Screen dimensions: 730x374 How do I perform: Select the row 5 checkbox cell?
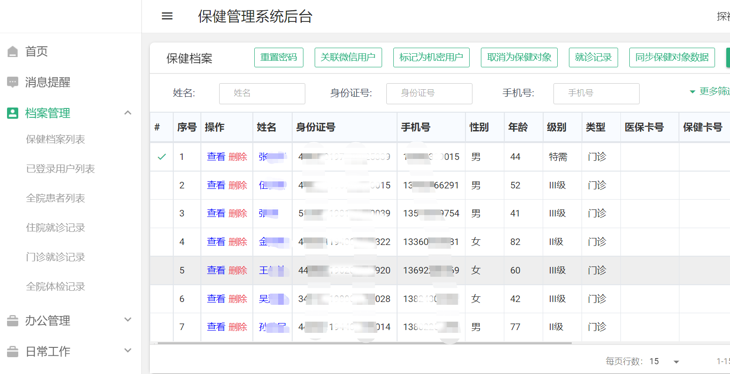[162, 270]
